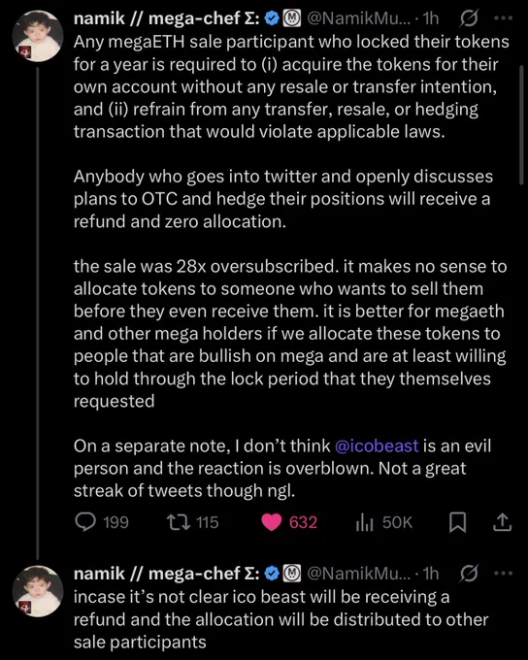Open the @icobeast profile mention
528x660 pixels.
377,445
